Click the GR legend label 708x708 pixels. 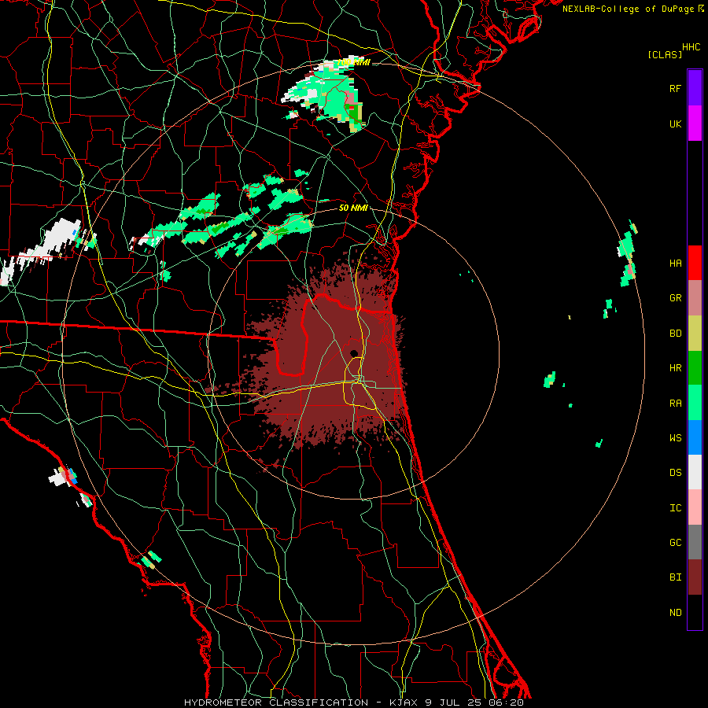click(x=675, y=298)
